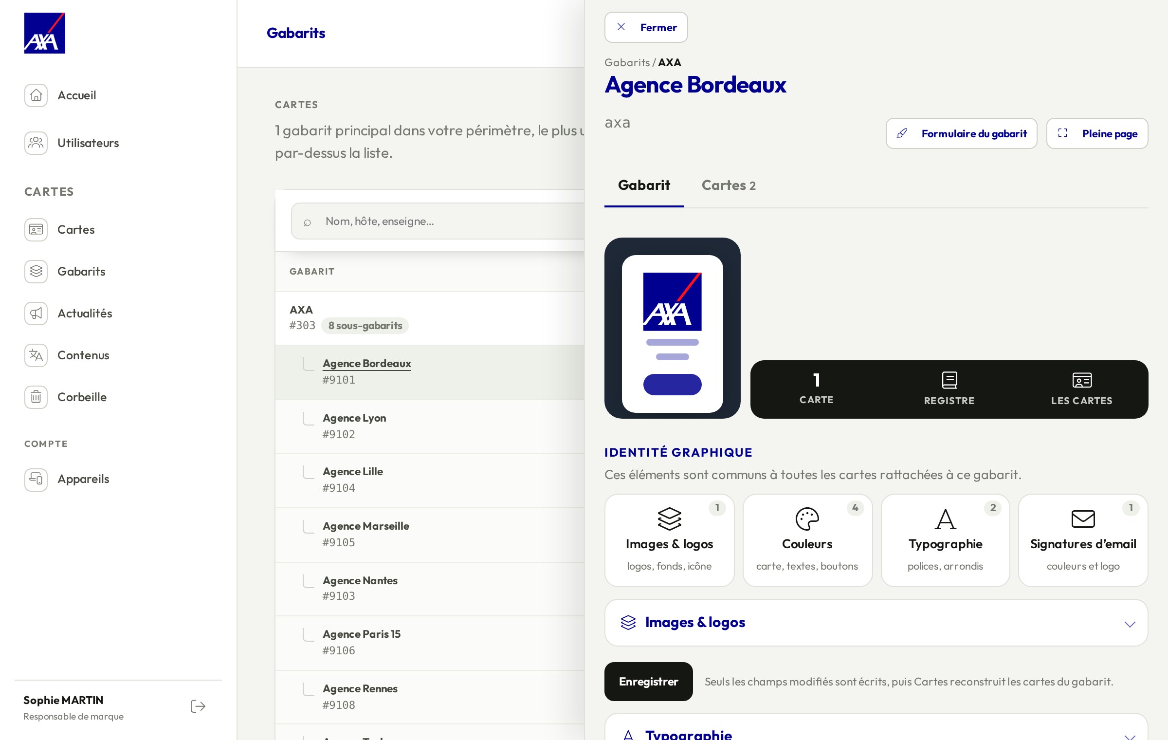Open Actualités via its megaphone icon

coord(36,314)
